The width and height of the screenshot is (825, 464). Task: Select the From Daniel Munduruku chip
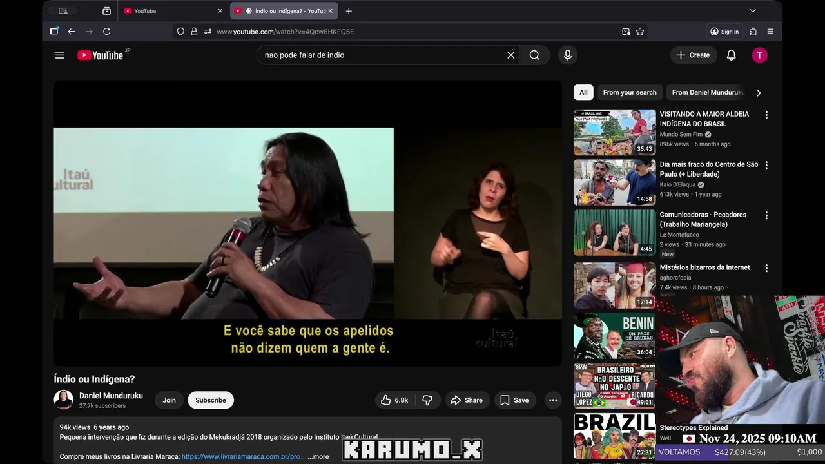[707, 93]
